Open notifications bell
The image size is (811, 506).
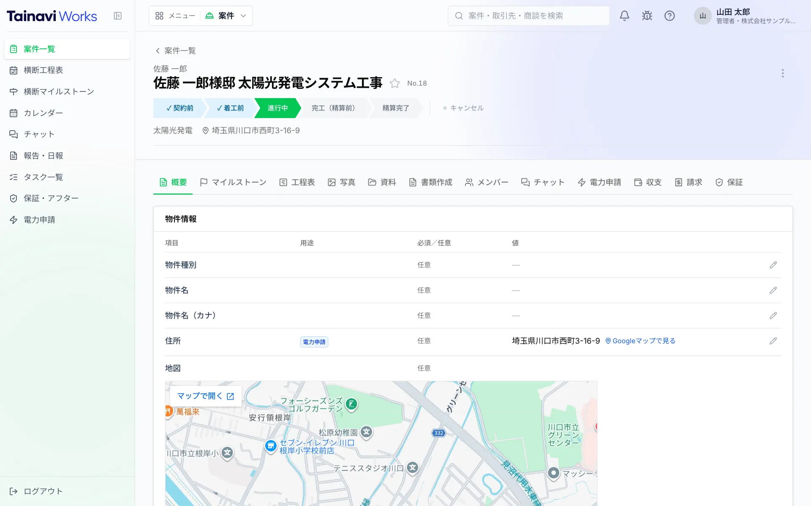(x=624, y=16)
